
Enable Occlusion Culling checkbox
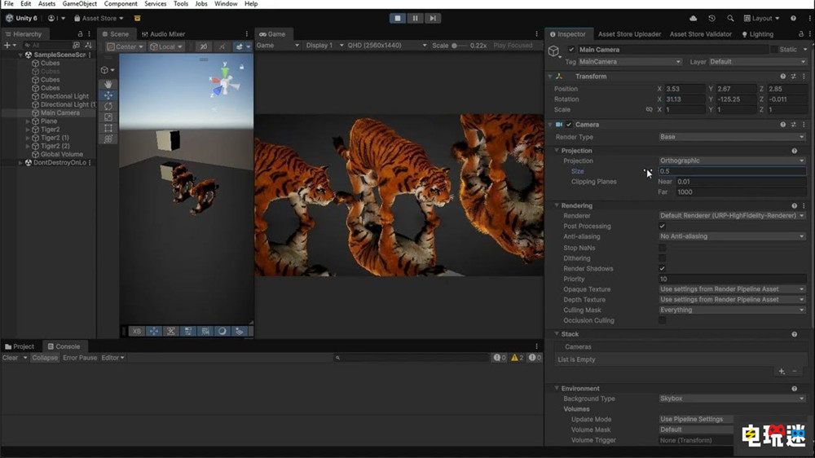(x=662, y=321)
